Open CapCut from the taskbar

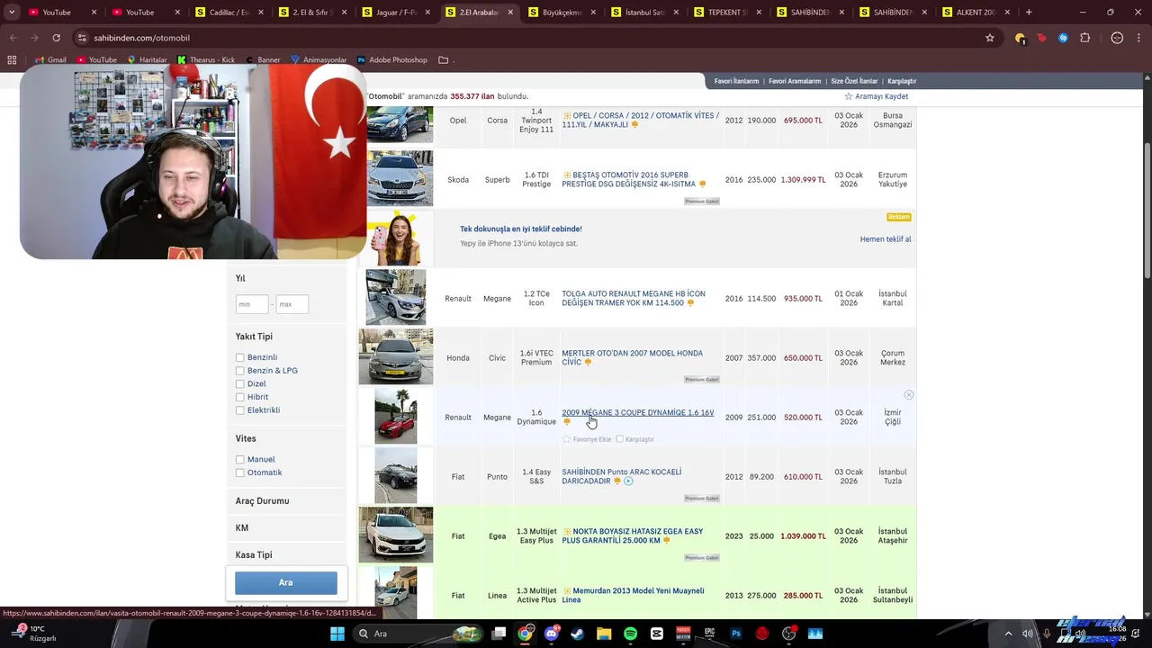tap(657, 634)
